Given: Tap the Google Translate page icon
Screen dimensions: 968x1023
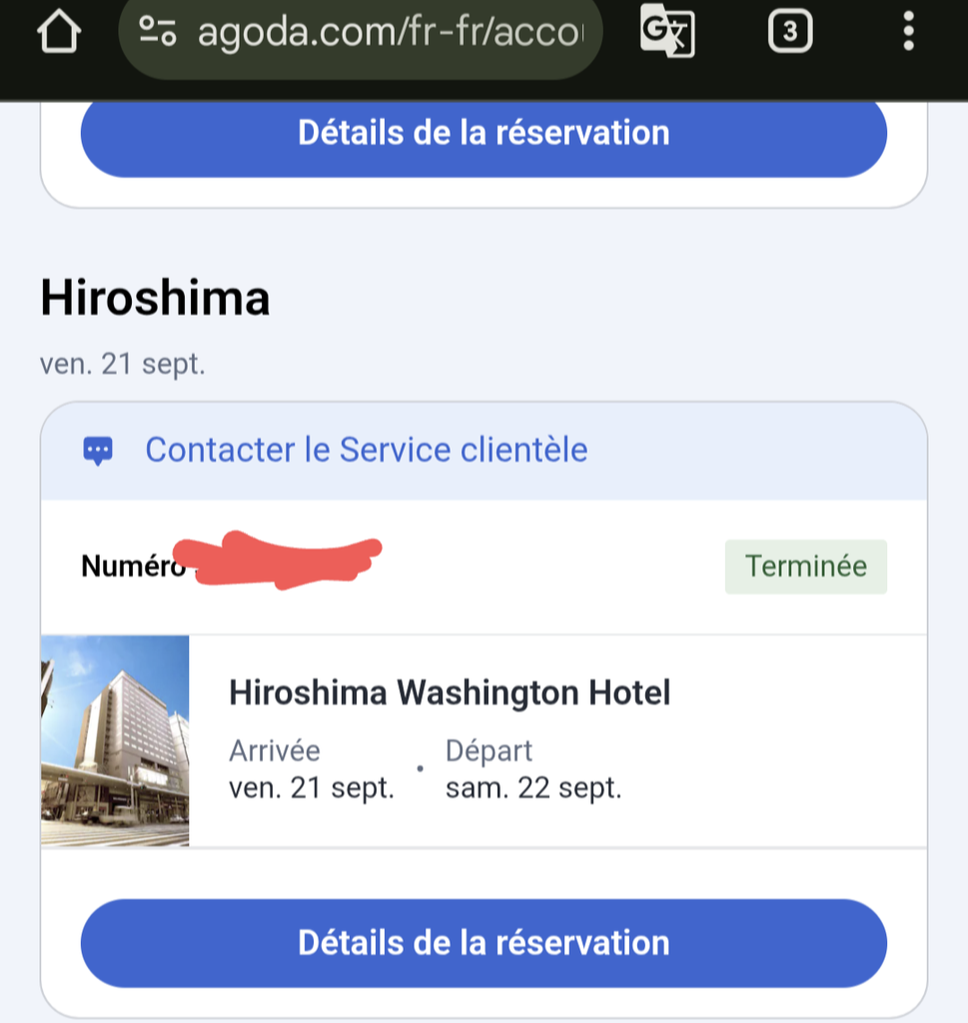Looking at the screenshot, I should pos(667,31).
